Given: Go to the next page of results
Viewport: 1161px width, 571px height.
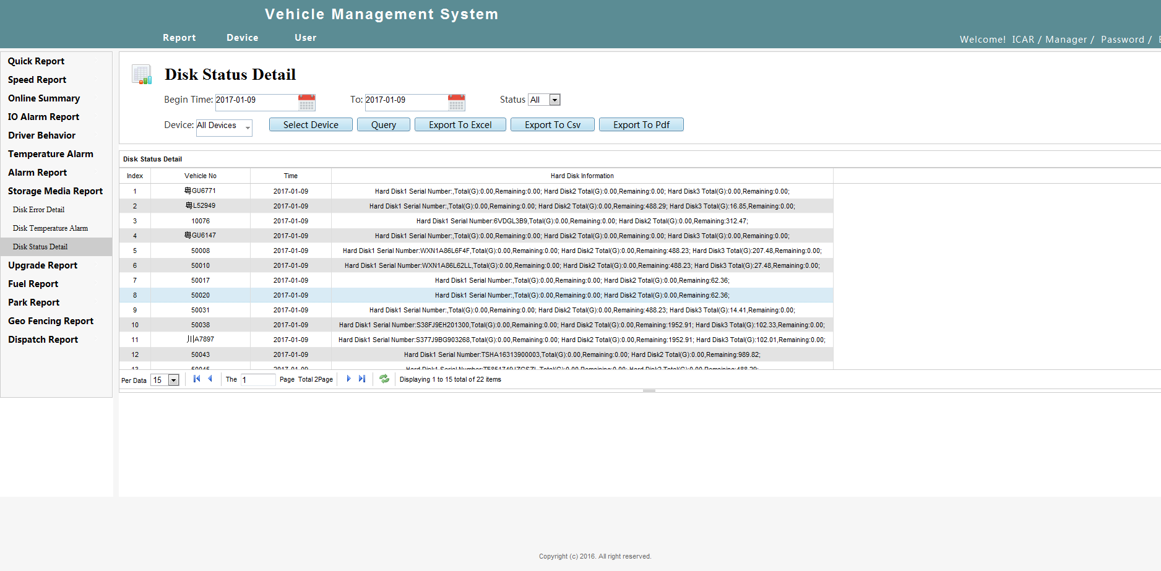Looking at the screenshot, I should pos(348,379).
